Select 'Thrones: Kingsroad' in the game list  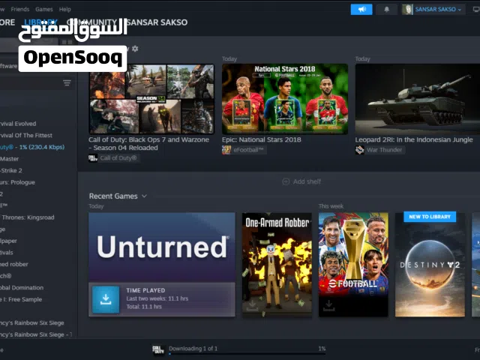point(27,217)
